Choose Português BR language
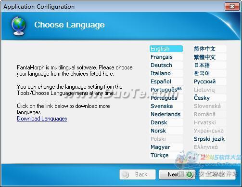 pyautogui.click(x=166, y=90)
